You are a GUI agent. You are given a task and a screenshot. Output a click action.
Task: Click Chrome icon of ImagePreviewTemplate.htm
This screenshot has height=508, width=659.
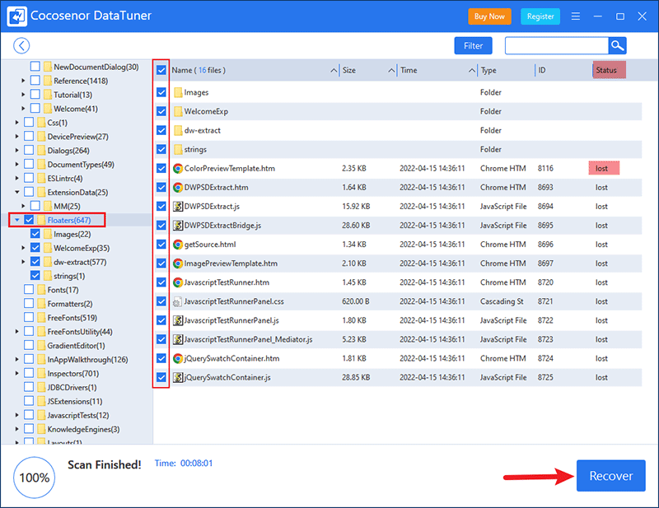[178, 263]
